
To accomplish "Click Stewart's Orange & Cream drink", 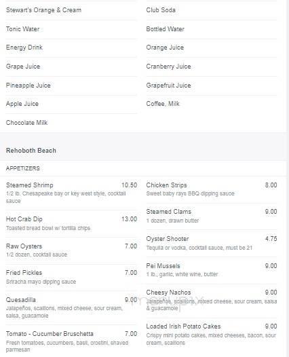I will 43,10.
